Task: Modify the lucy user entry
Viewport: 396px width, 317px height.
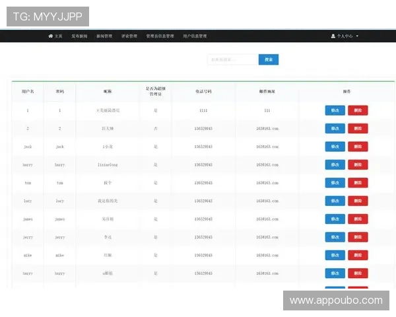Action: click(335, 201)
